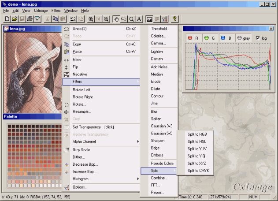The image size is (278, 201).
Task: Click the Open file folder icon
Action: pyautogui.click(x=15, y=19)
